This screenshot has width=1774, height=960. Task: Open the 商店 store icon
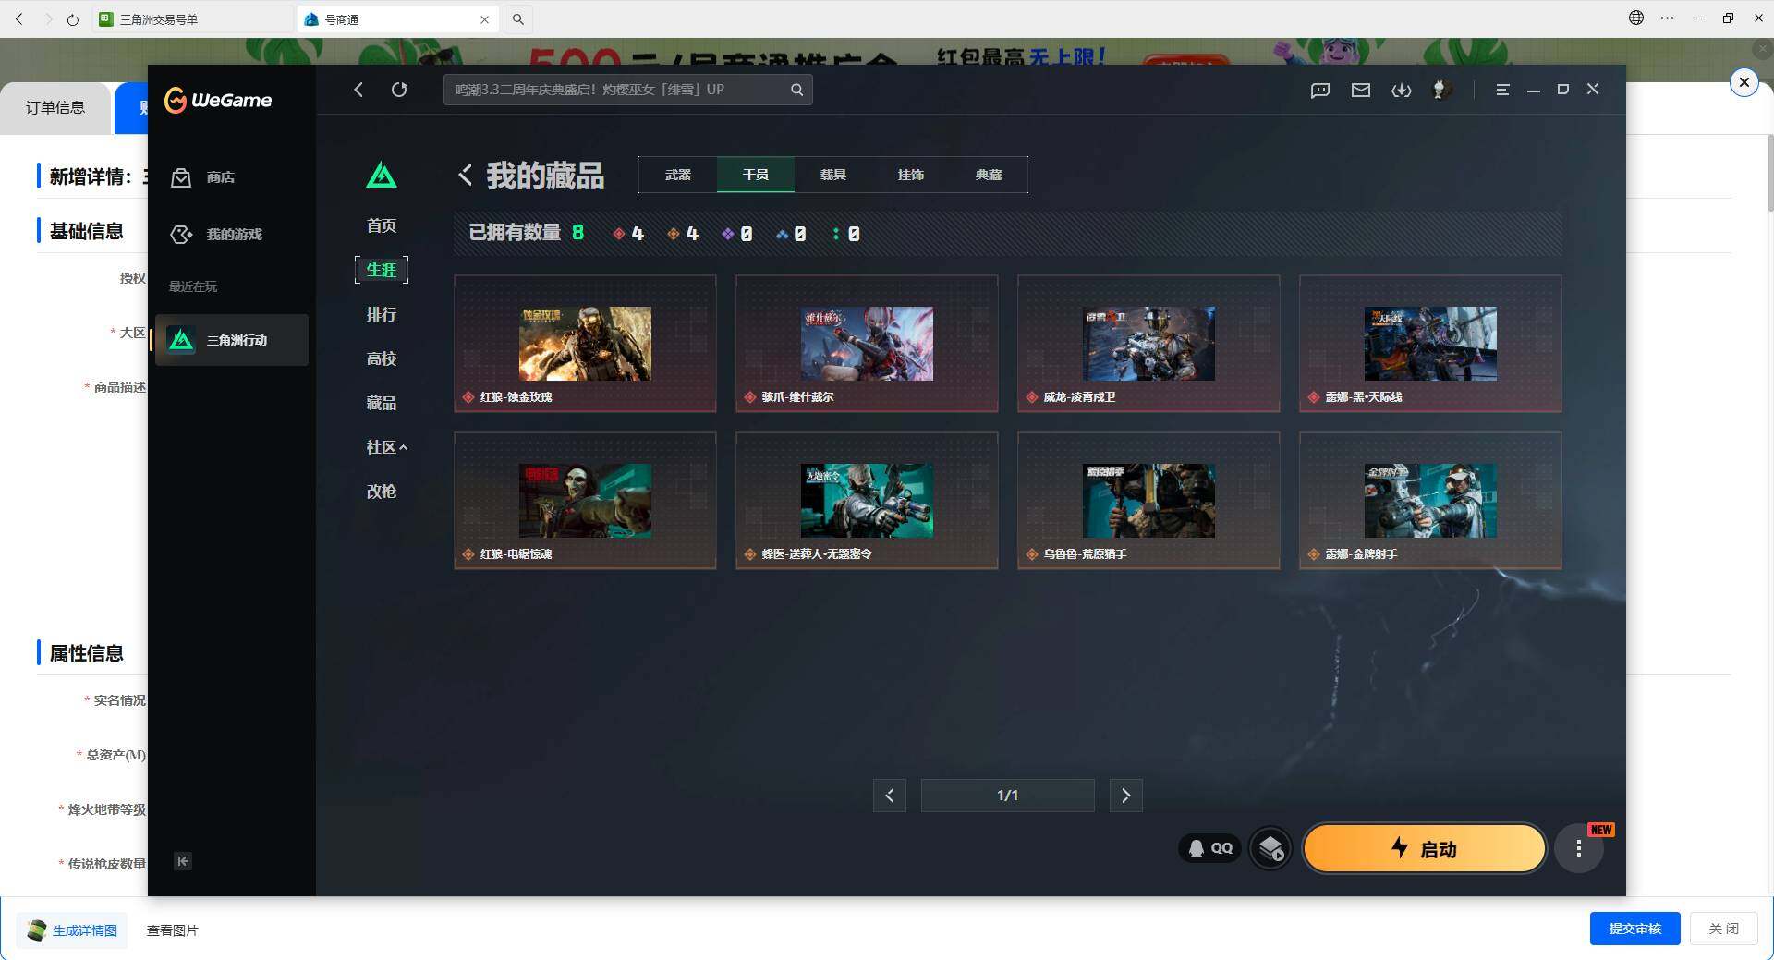181,177
